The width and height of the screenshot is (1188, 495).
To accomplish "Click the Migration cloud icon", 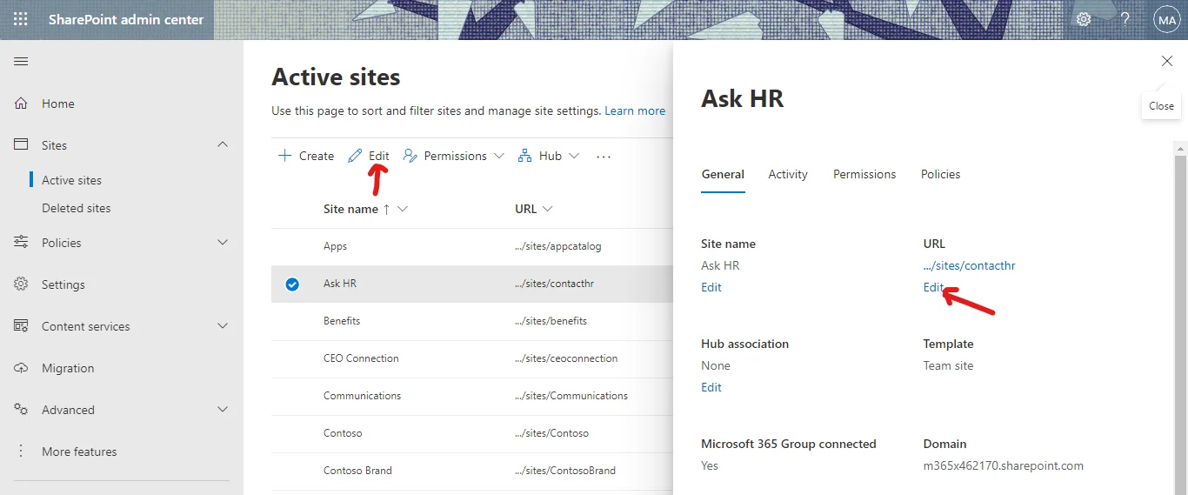I will (21, 368).
